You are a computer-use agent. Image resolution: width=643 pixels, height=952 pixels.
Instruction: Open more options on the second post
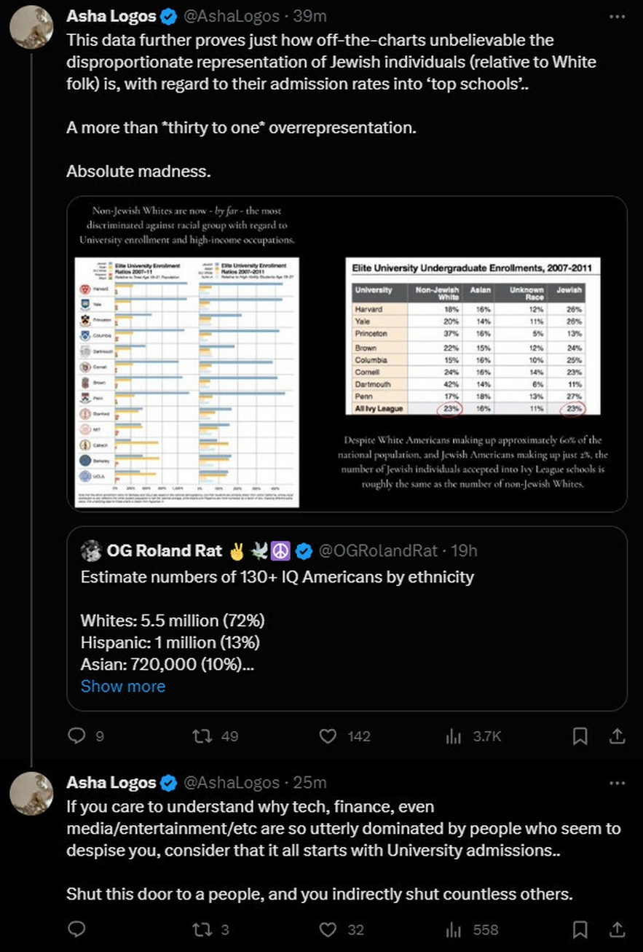(x=617, y=783)
